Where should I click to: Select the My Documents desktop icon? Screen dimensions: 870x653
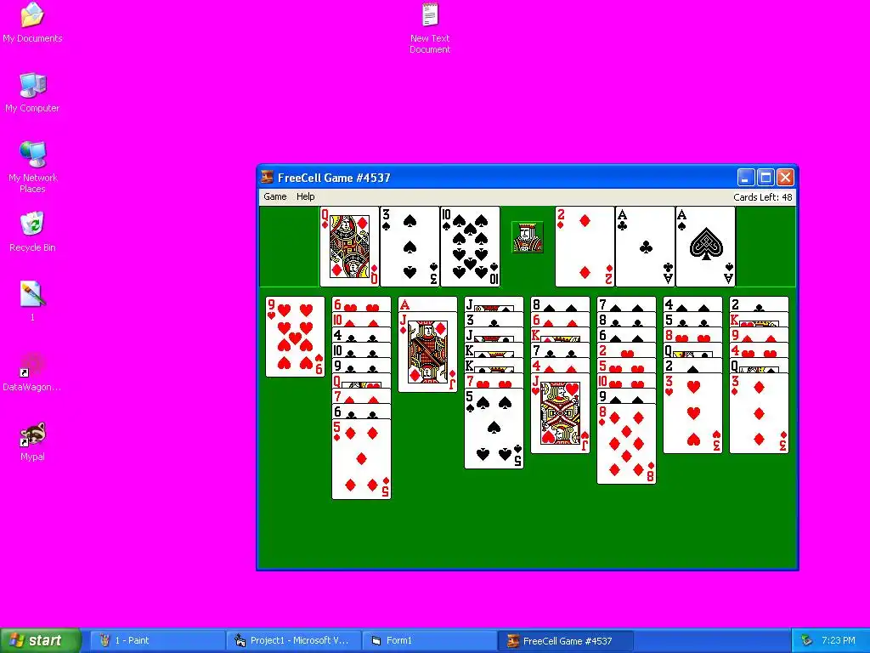(x=32, y=23)
